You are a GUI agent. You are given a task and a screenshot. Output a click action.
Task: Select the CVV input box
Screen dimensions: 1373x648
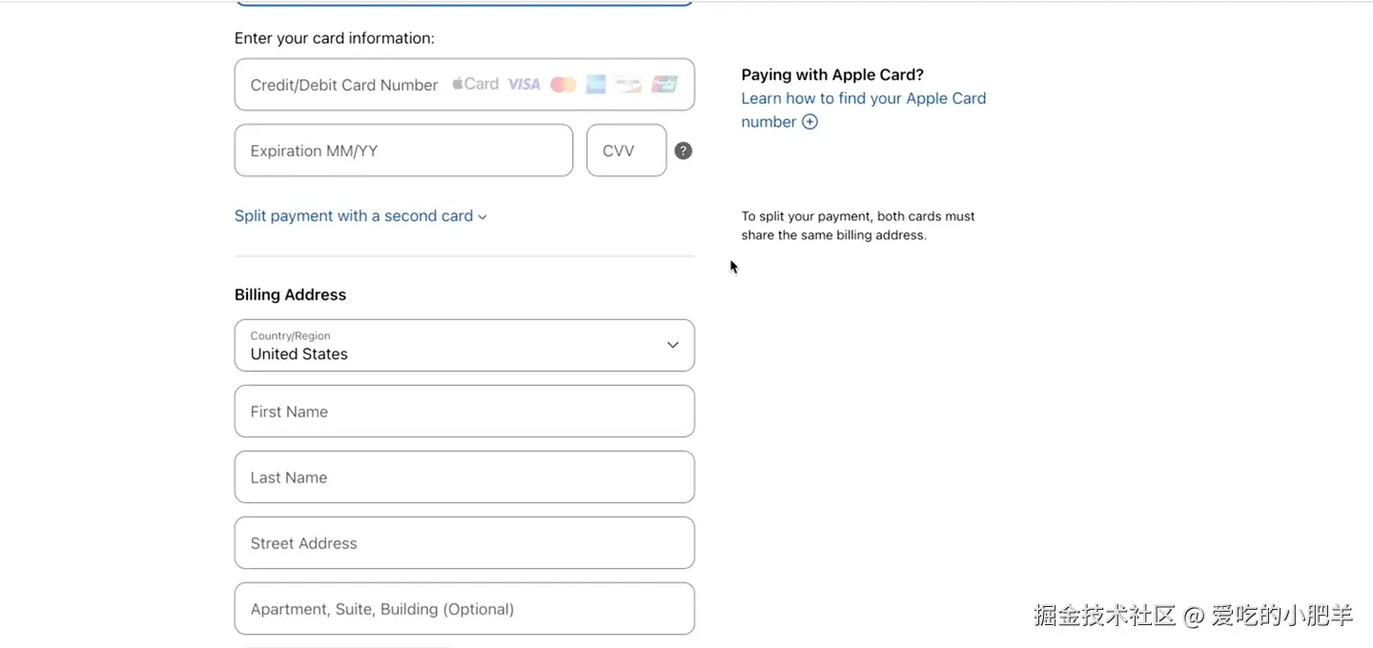tap(625, 151)
